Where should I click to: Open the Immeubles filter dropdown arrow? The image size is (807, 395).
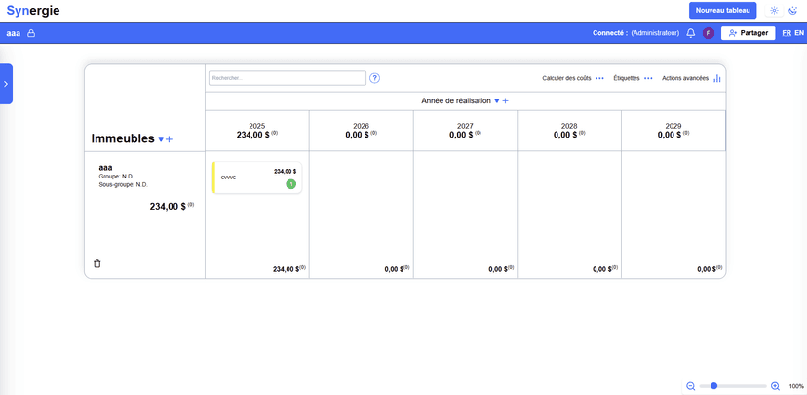[x=161, y=139]
